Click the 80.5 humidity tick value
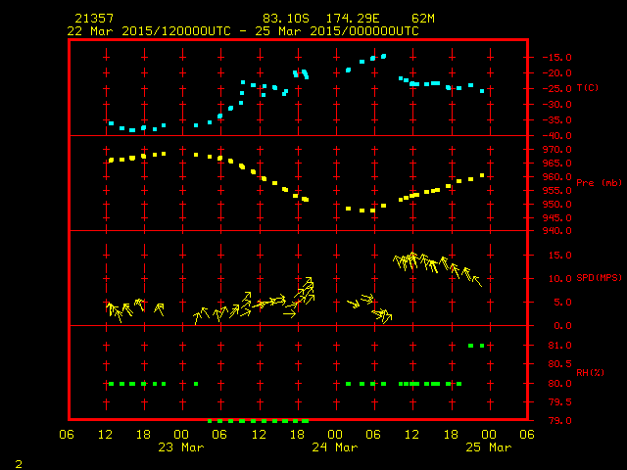This screenshot has height=470, width=627. tap(559, 364)
